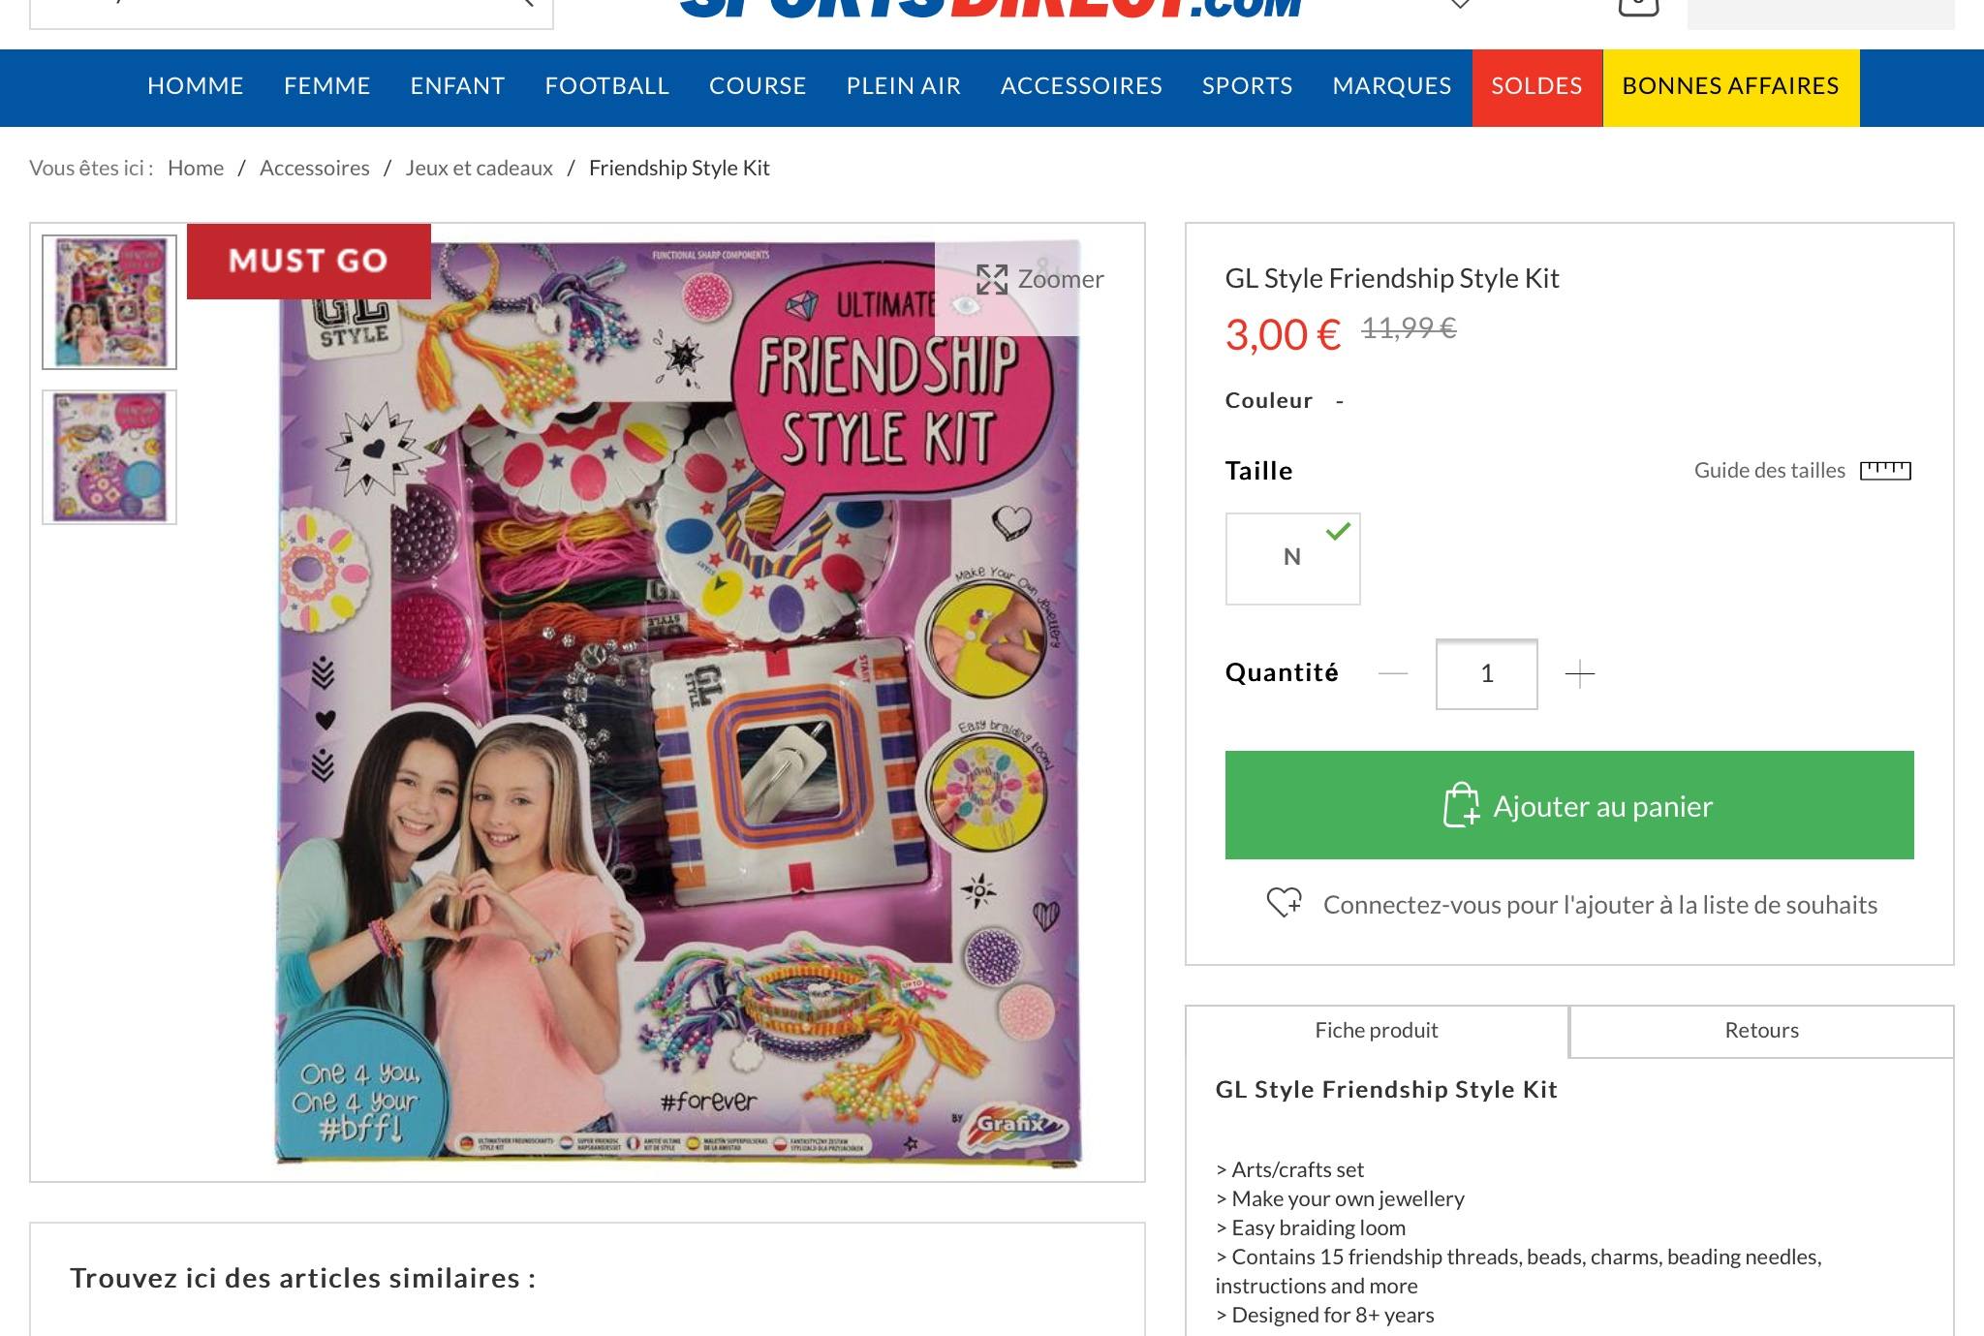1984x1336 pixels.
Task: Click the quantity input field
Action: (1486, 674)
